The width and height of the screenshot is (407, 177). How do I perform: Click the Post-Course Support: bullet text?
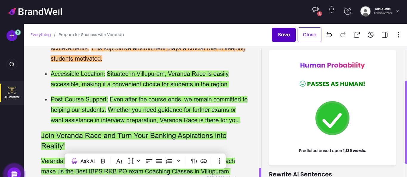click(x=79, y=99)
